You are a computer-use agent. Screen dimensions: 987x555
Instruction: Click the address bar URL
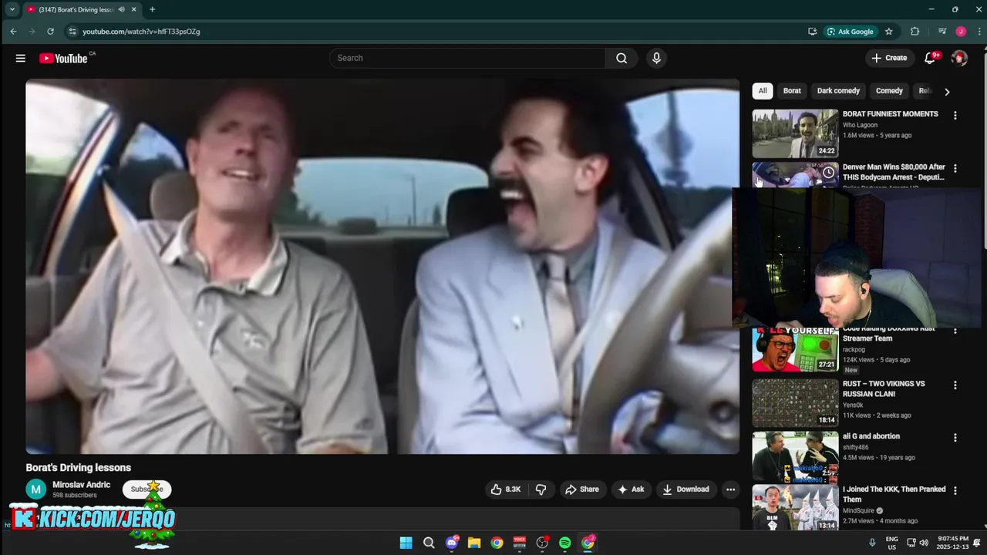pos(141,32)
